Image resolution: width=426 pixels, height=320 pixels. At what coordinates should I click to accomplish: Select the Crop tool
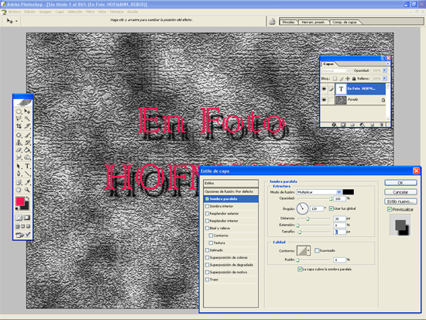19,126
